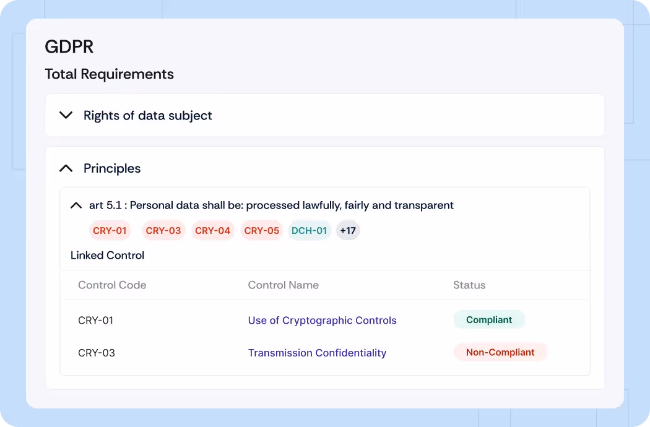
Task: Select the CRY-01 control code cell
Action: coord(96,321)
